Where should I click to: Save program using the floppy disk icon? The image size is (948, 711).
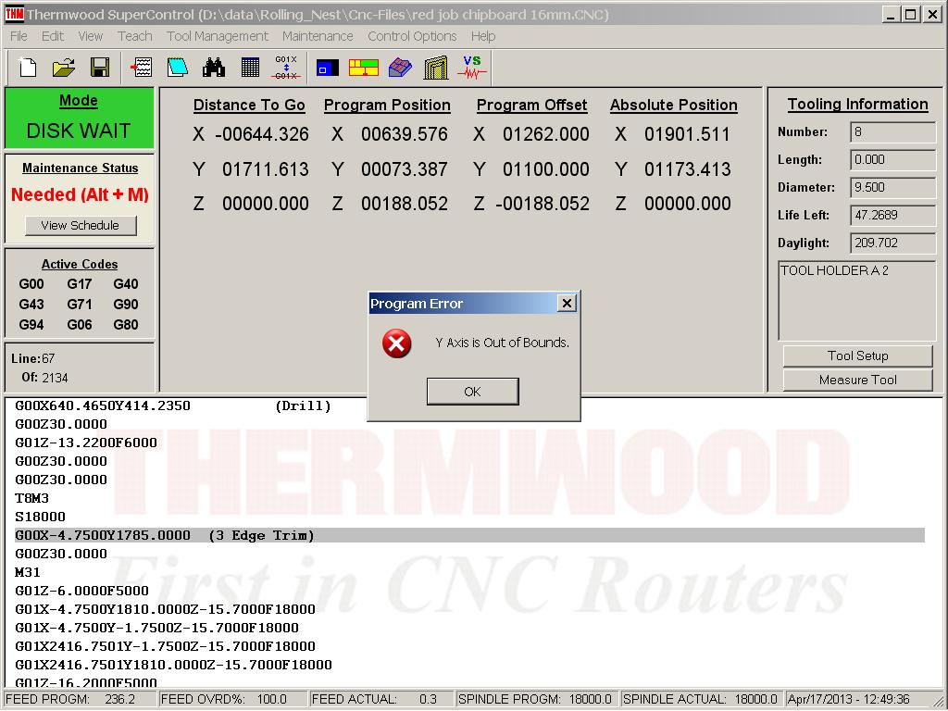click(99, 68)
